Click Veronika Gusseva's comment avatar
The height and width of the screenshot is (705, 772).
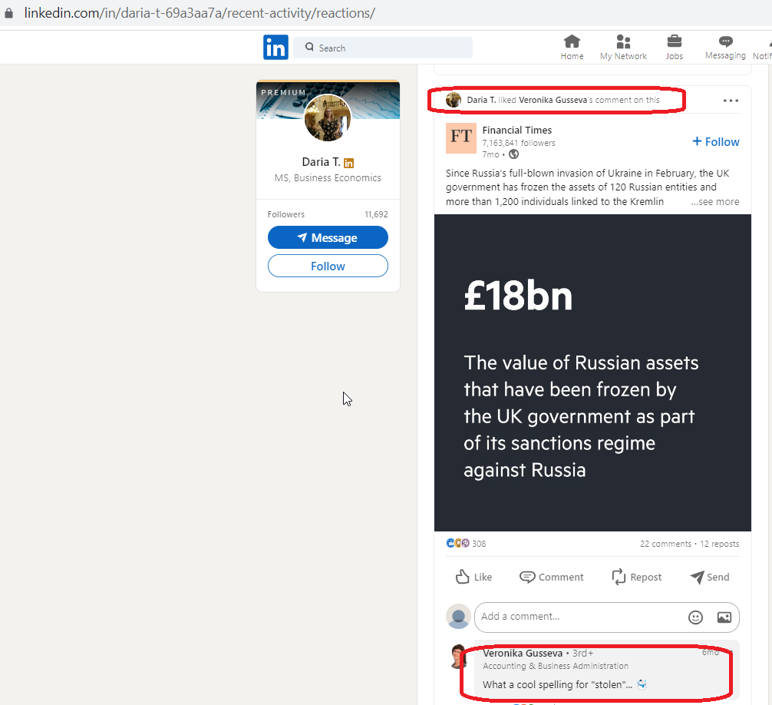pyautogui.click(x=458, y=656)
